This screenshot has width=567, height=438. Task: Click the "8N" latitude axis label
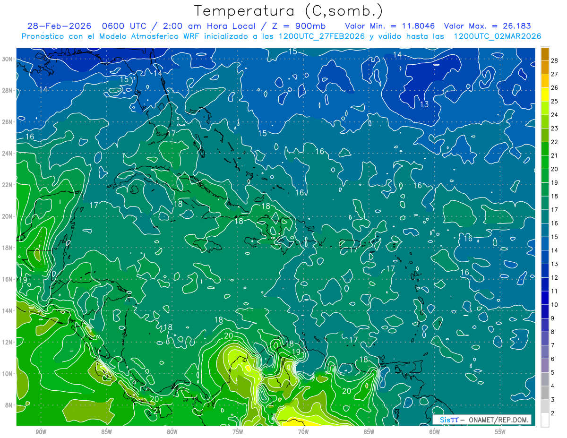tap(9, 405)
